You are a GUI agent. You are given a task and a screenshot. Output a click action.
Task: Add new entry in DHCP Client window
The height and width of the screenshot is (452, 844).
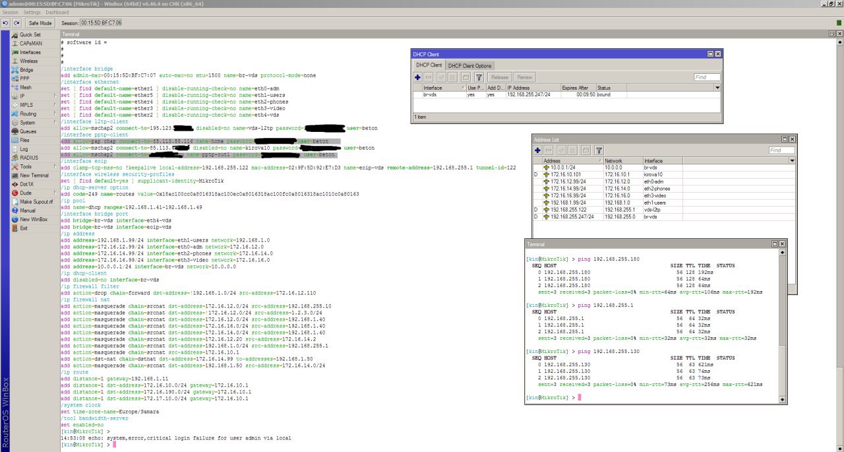pos(418,77)
